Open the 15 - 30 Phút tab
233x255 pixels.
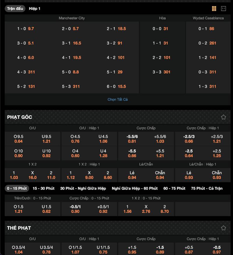coord(43,188)
